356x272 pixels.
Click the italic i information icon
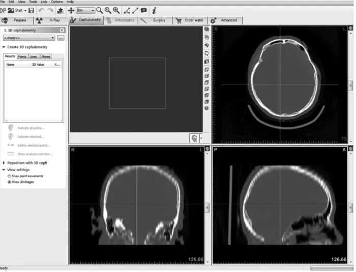pyautogui.click(x=154, y=11)
